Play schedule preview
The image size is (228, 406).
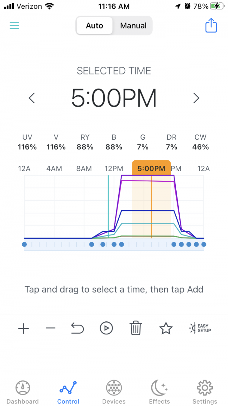tap(106, 328)
